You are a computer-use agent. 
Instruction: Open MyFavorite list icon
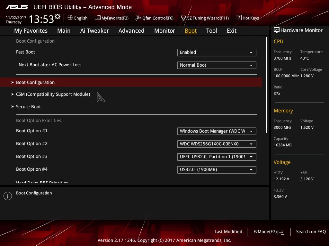[x=97, y=18]
